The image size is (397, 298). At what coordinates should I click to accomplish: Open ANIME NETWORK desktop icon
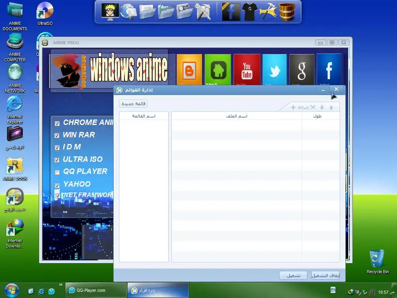[15, 78]
